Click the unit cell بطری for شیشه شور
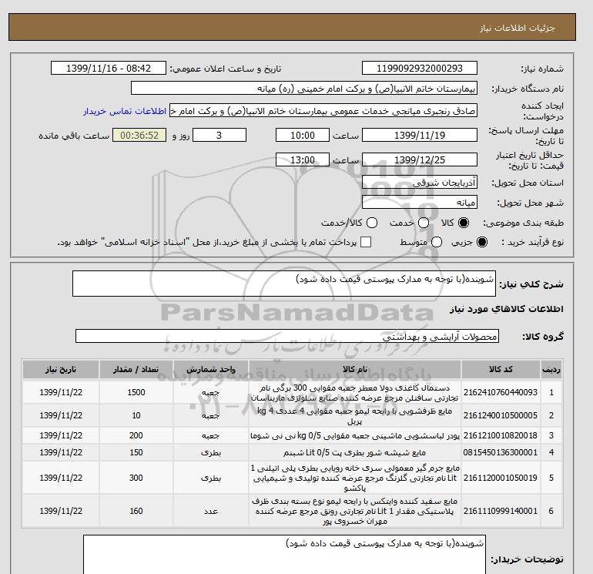The image size is (593, 574). [x=211, y=452]
